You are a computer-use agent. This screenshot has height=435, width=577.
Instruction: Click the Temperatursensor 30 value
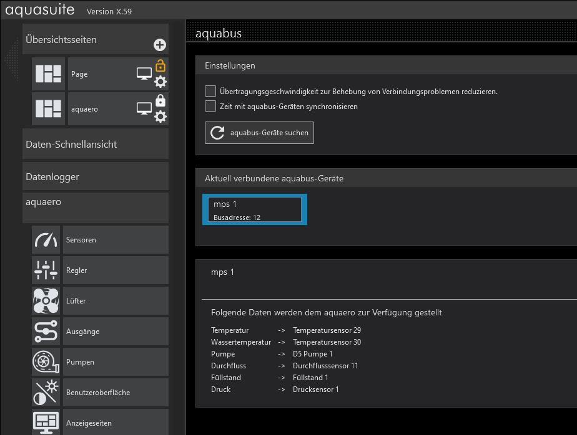pos(327,342)
